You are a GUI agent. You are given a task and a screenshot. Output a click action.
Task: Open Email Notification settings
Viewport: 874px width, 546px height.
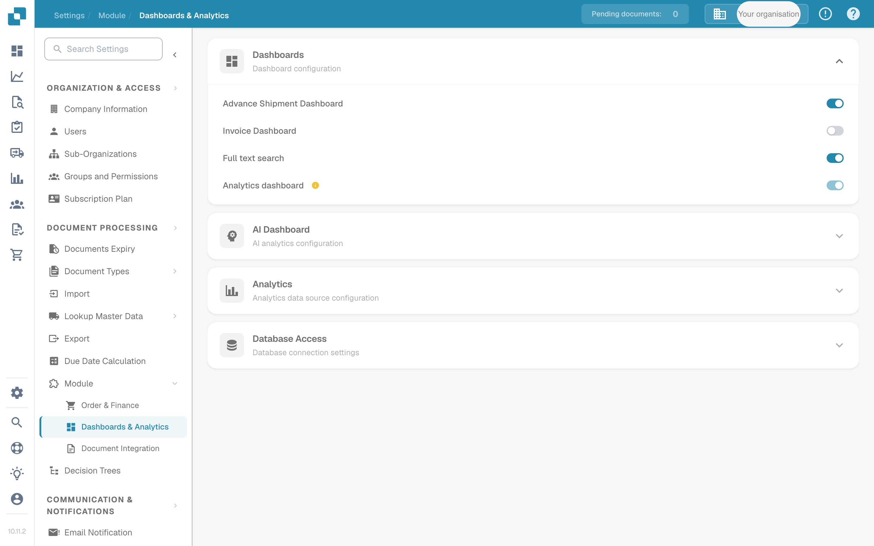(98, 532)
